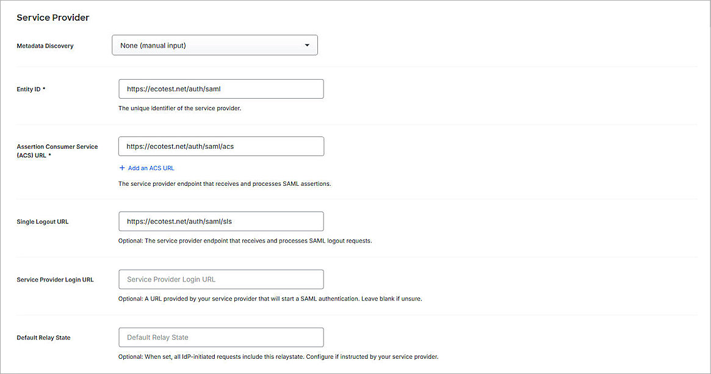The height and width of the screenshot is (374, 711).
Task: Click inside the Entity ID input field
Action: tap(221, 88)
